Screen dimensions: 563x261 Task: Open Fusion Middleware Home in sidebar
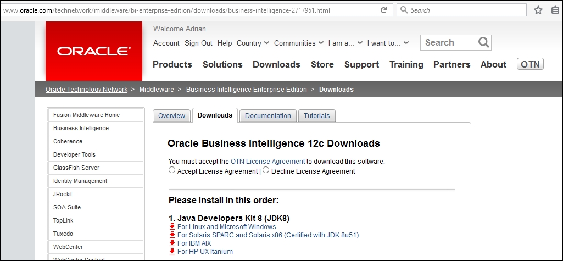96,115
